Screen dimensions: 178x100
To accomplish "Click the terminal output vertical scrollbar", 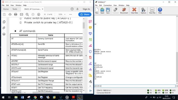I will point(177,67).
